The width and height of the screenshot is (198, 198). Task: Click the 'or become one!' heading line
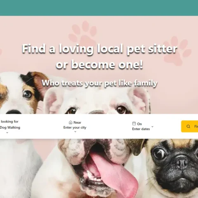tap(99, 64)
